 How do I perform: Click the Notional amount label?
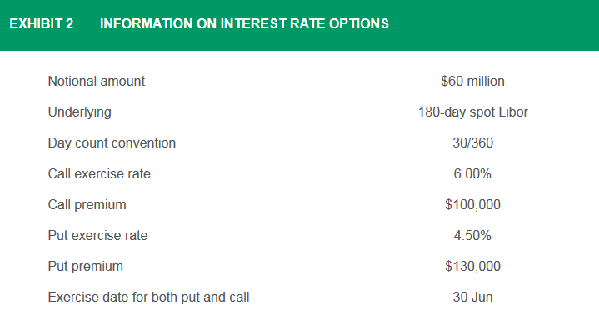point(97,81)
